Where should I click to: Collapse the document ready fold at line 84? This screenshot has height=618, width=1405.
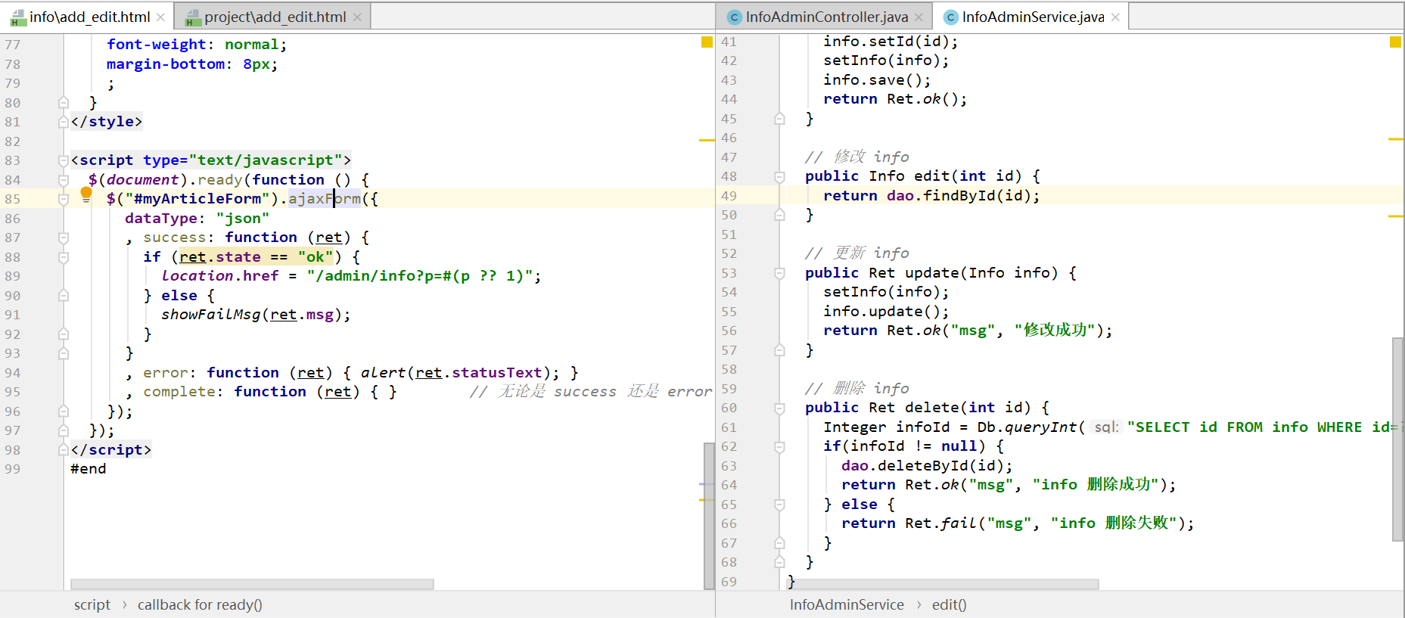(x=64, y=180)
